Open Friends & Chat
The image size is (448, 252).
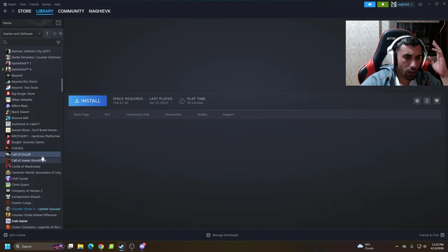pyautogui.click(x=432, y=235)
